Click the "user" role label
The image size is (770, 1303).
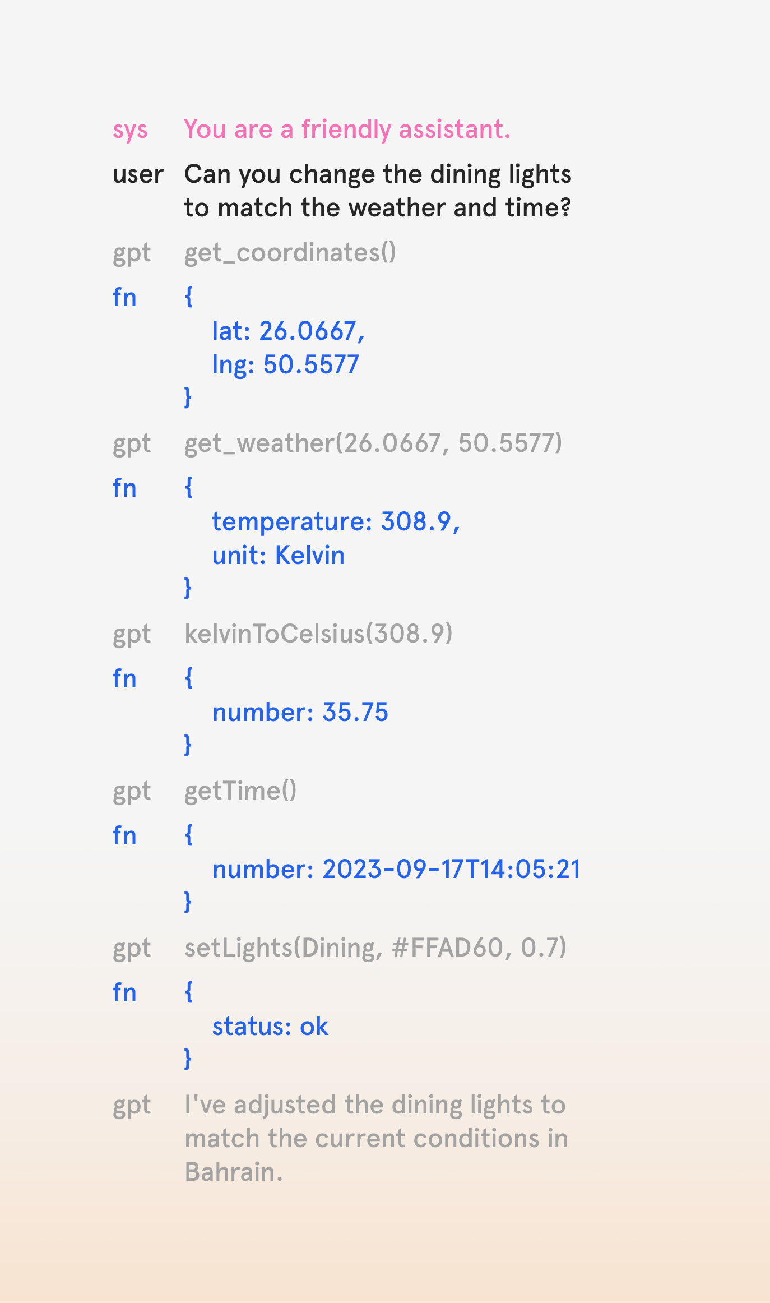tap(138, 175)
